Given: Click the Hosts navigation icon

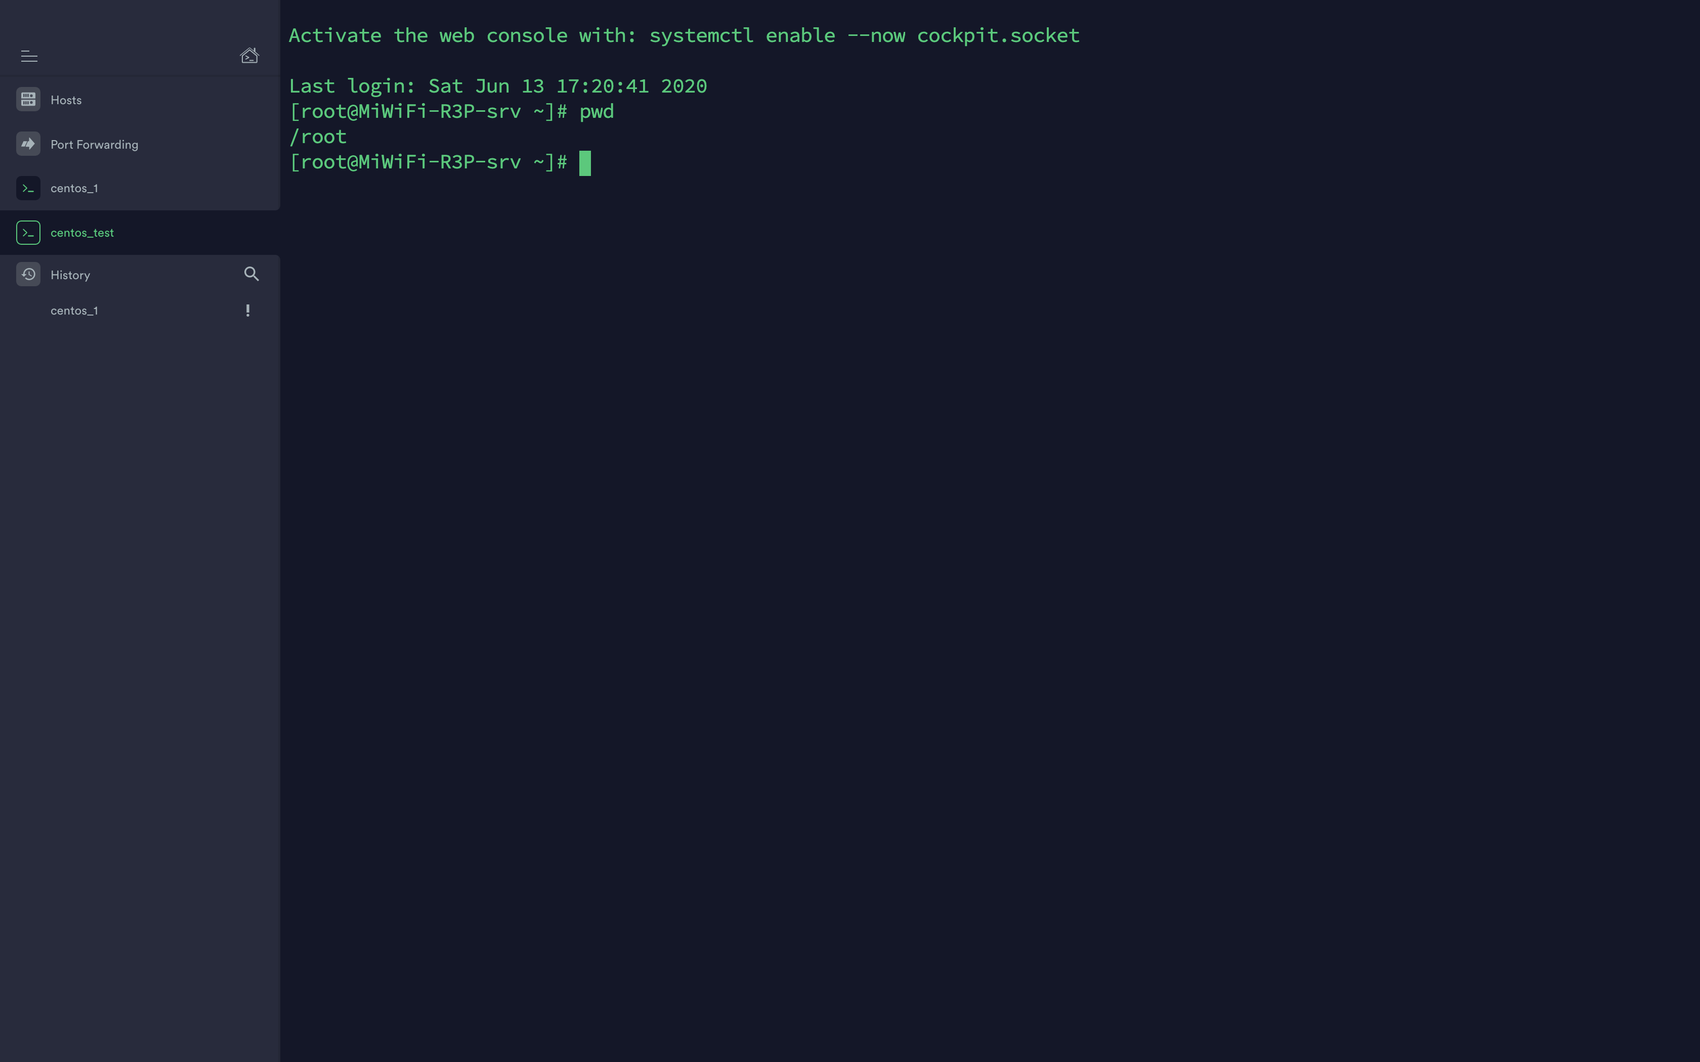Looking at the screenshot, I should click(28, 99).
